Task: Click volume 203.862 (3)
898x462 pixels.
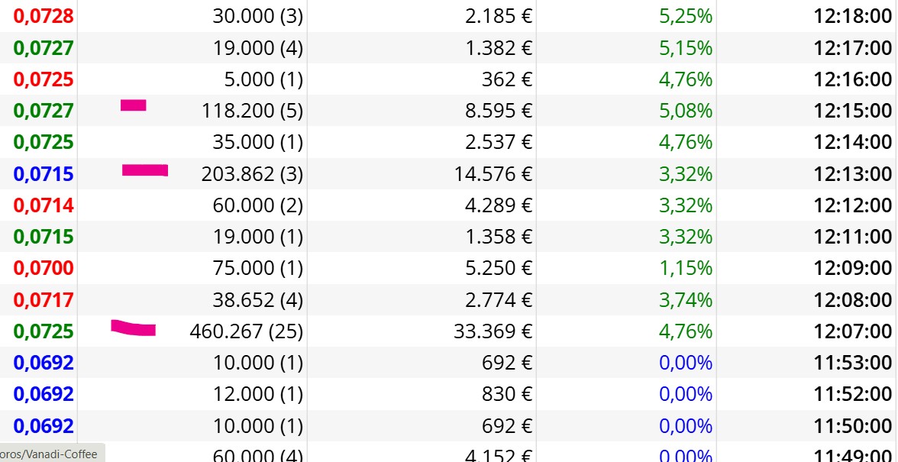Action: (x=252, y=173)
